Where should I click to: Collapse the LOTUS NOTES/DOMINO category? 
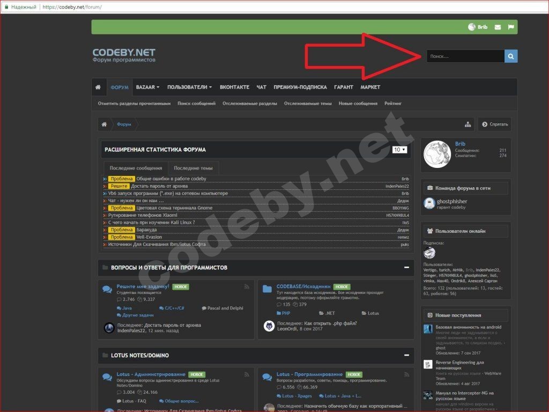point(406,355)
